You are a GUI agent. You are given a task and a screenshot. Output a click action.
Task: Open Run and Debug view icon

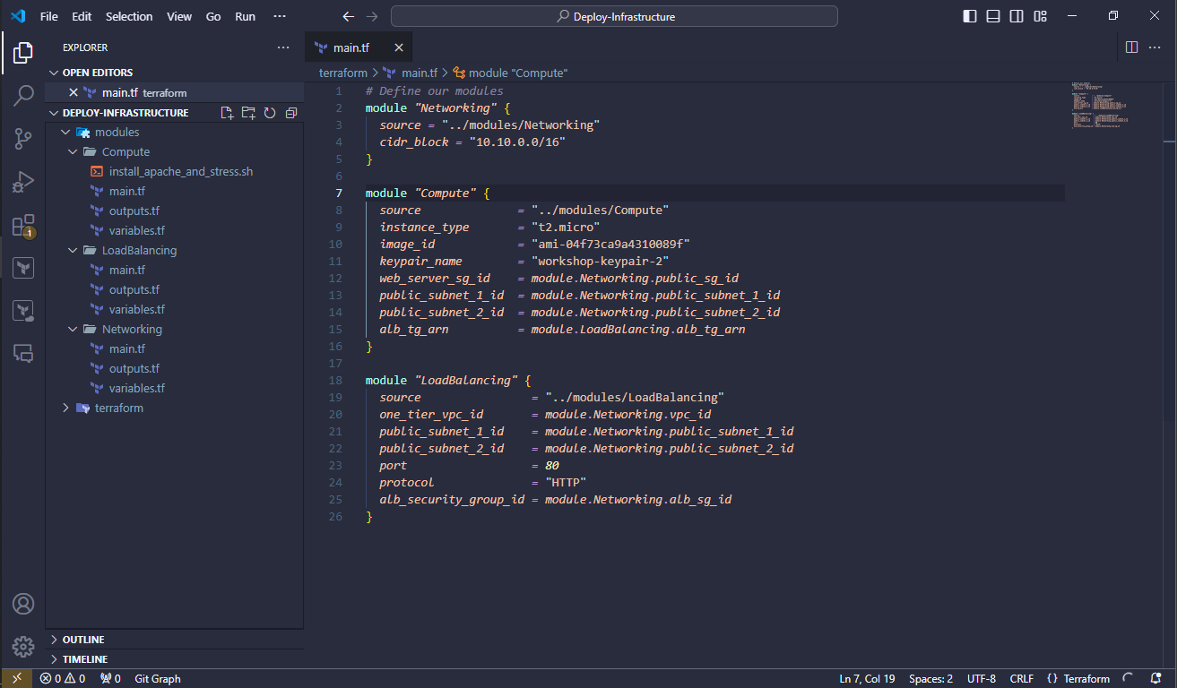[23, 182]
